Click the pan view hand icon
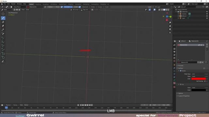Screen dimensions: 209x117 pyautogui.click(x=170, y=26)
